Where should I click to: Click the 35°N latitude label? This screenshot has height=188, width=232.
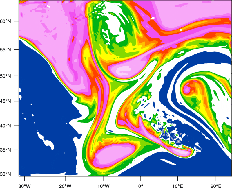pos(6,150)
